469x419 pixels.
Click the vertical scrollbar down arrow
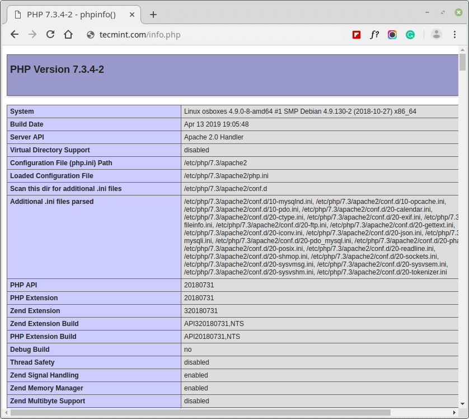coord(463,404)
